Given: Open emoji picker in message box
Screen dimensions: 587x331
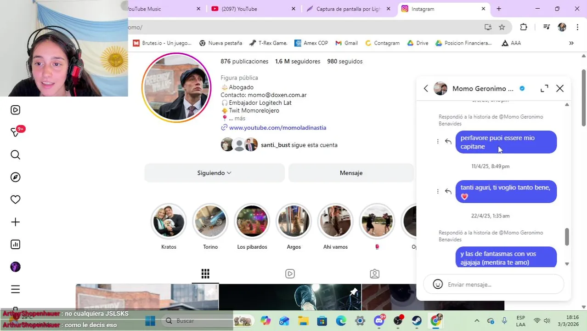Looking at the screenshot, I should point(438,285).
